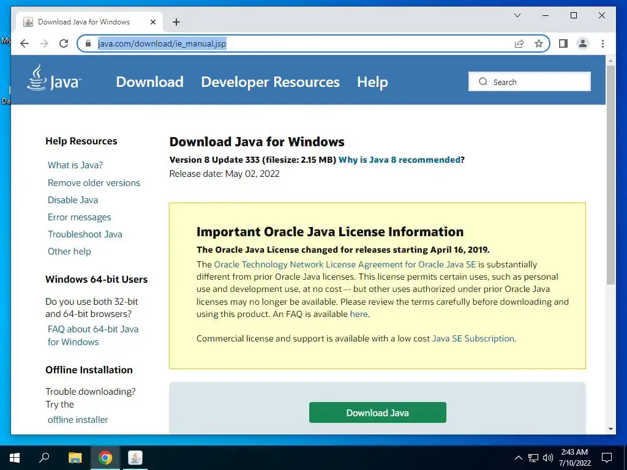Open the tab search chevron in title bar
Screen dimensions: 627x470
point(517,15)
